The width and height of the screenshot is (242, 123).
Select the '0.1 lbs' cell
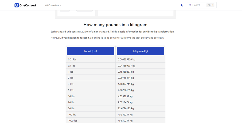pos(91,66)
